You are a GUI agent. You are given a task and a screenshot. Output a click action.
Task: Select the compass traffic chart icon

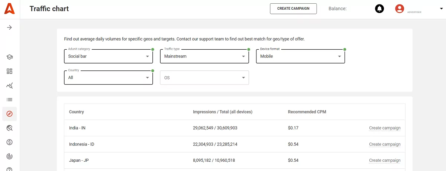pos(10,114)
